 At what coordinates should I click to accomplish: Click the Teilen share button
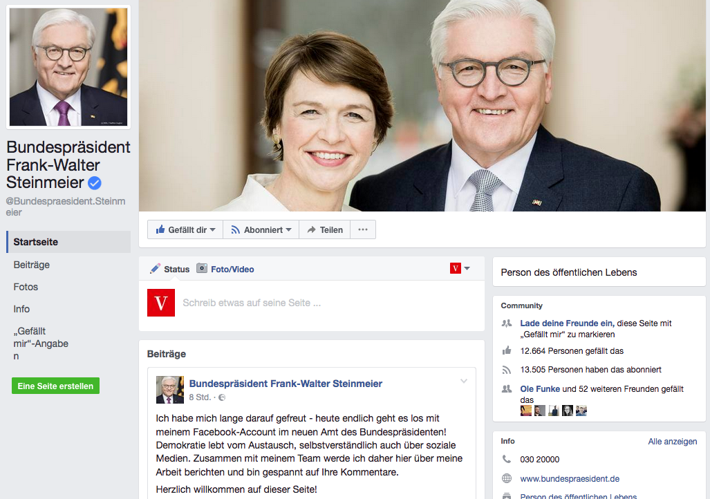[x=325, y=229]
